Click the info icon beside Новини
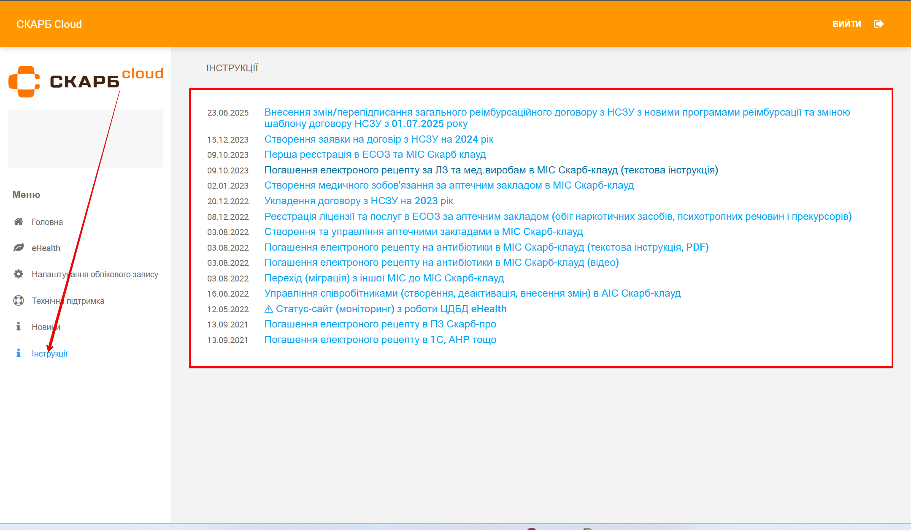911x530 pixels. [18, 327]
